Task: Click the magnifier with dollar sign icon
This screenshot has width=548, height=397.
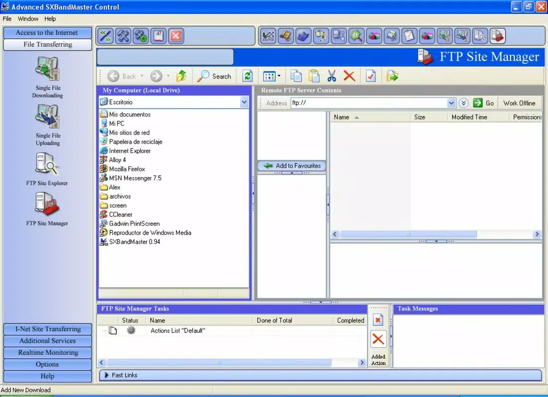Action: pos(356,36)
